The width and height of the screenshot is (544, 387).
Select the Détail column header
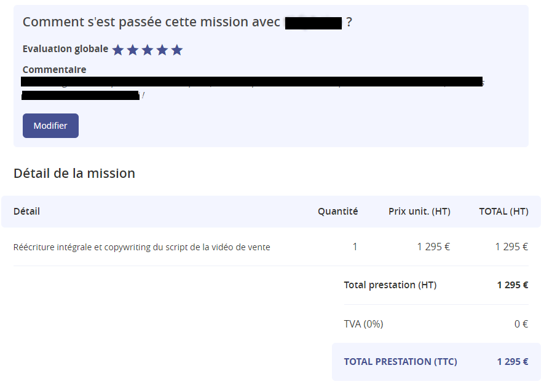[26, 212]
